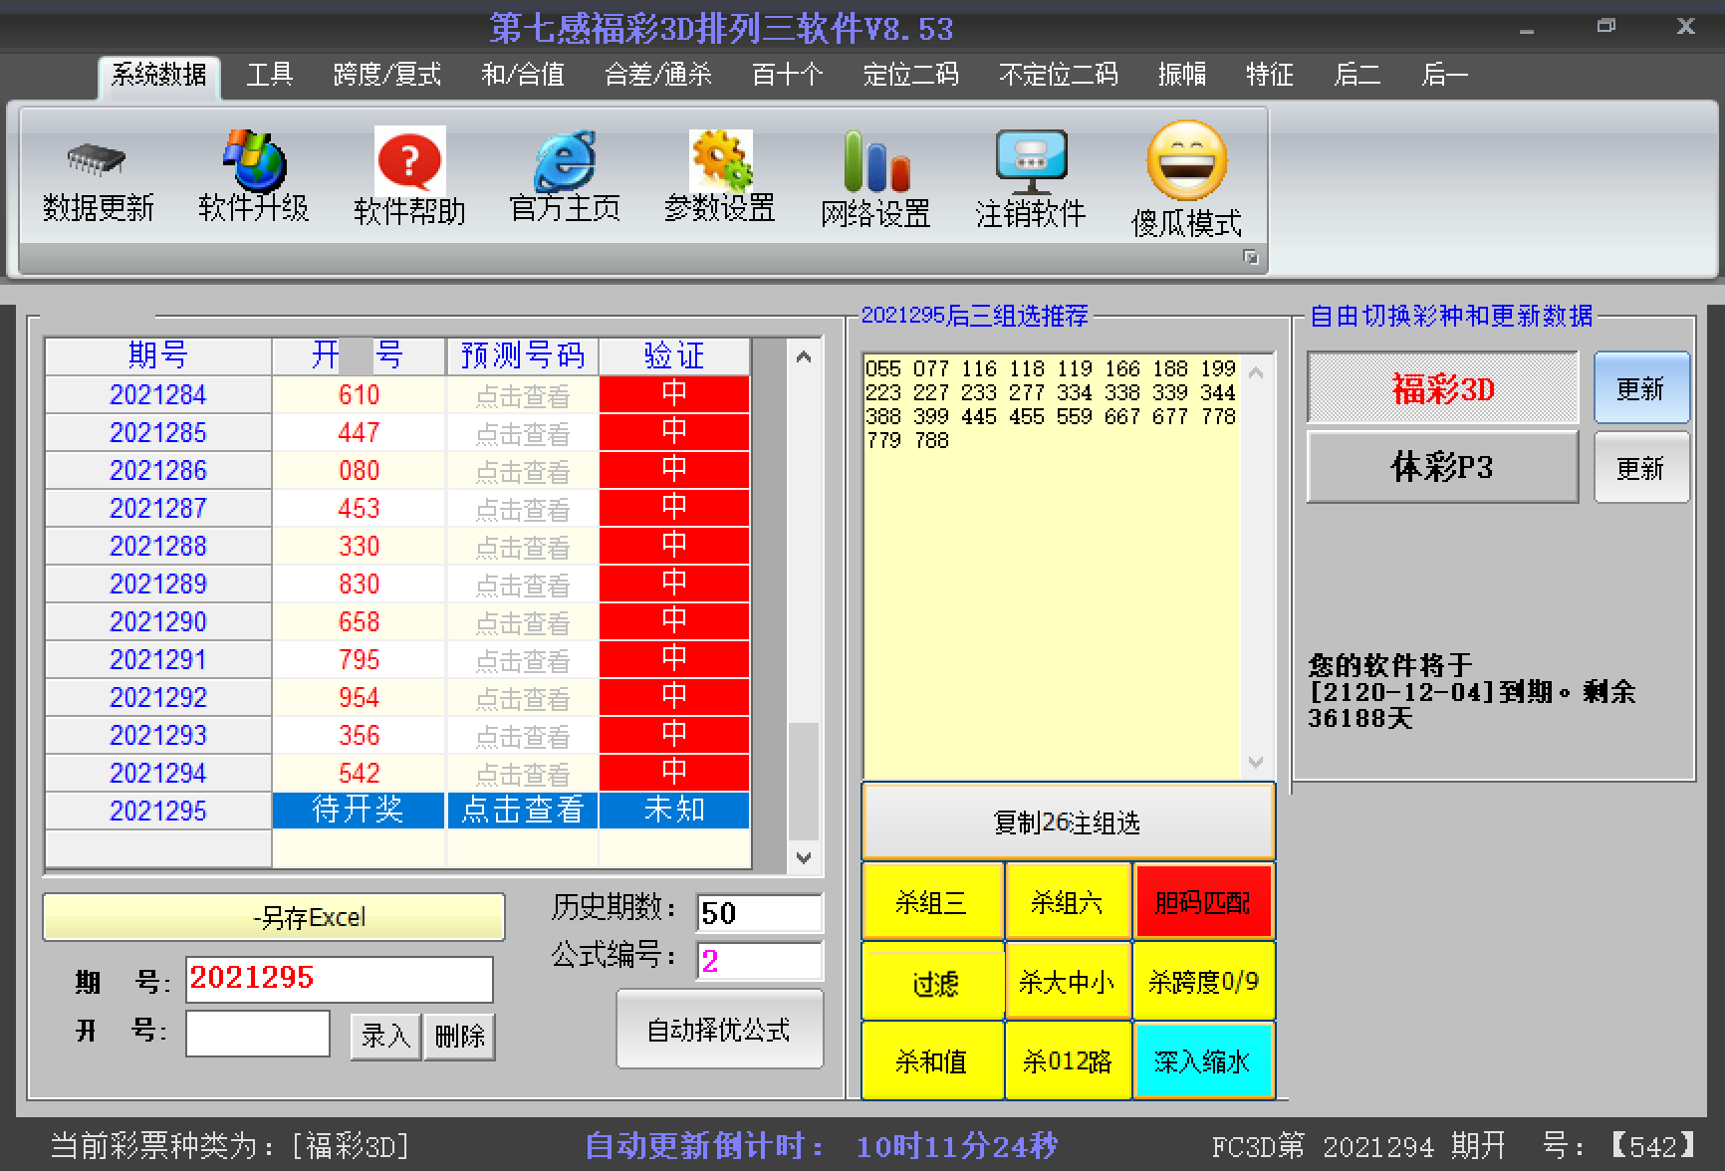
Task: Click the 数据更新 chip icon
Action: tap(97, 160)
